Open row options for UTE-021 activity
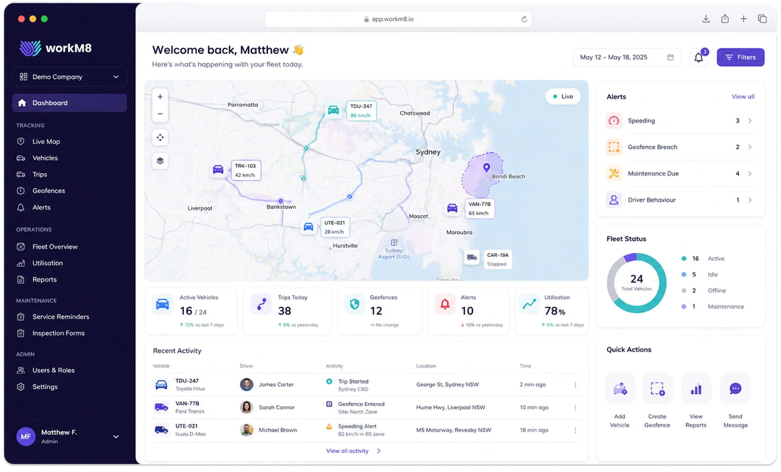 [575, 430]
